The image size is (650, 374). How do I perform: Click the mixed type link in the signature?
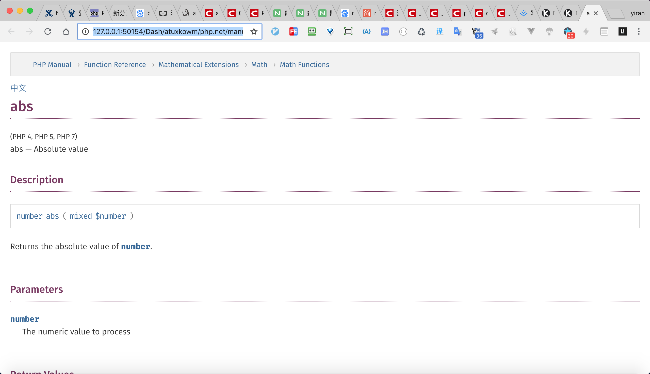(81, 216)
